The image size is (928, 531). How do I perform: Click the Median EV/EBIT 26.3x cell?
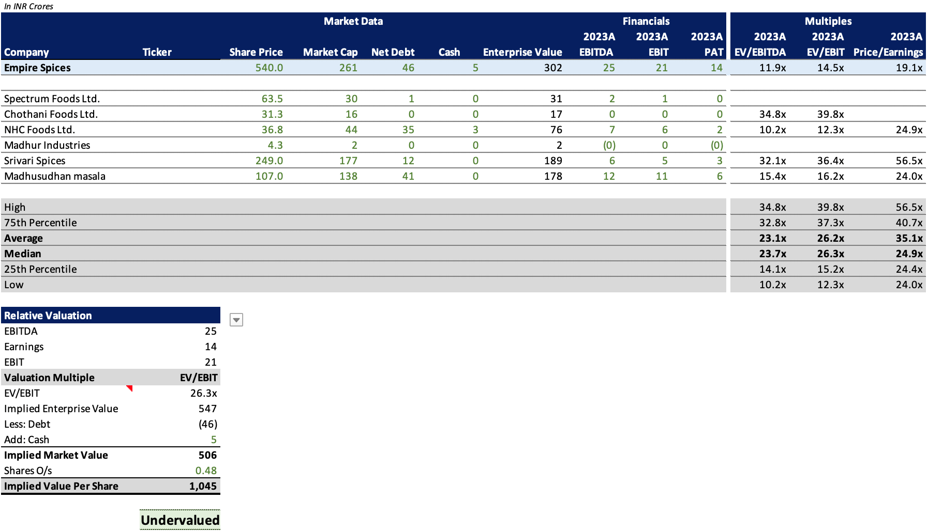point(830,254)
